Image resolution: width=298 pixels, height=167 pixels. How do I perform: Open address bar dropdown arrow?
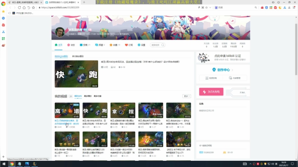(210, 7)
